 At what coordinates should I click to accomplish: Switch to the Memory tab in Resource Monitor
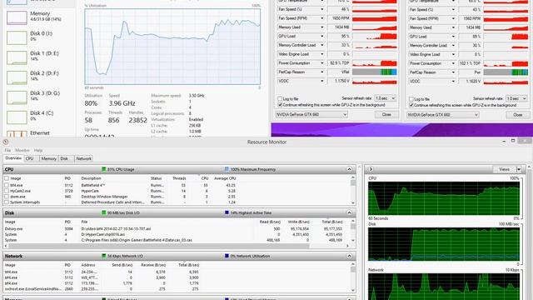tap(48, 158)
